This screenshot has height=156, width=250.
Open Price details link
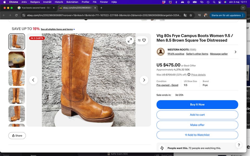pos(198,75)
